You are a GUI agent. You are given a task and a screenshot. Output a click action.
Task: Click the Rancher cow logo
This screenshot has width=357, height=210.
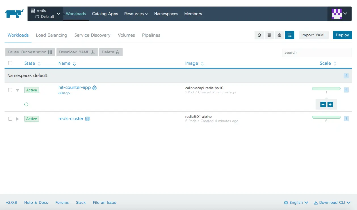coord(14,14)
